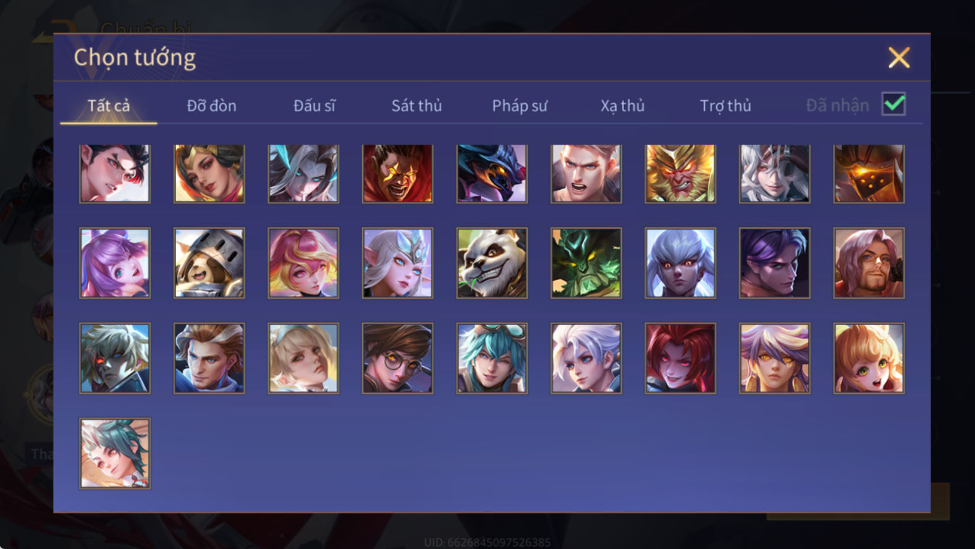Show the Pháp sư hero list
Viewport: 975px width, 549px height.
click(520, 106)
